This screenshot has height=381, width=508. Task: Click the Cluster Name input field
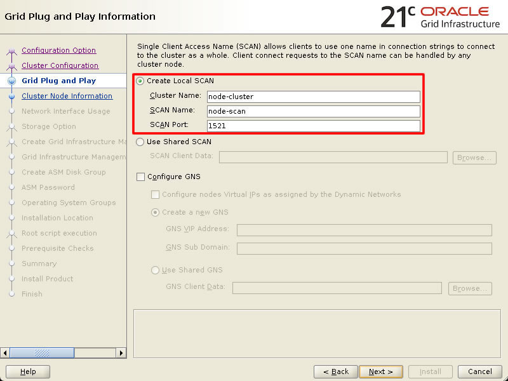[313, 97]
